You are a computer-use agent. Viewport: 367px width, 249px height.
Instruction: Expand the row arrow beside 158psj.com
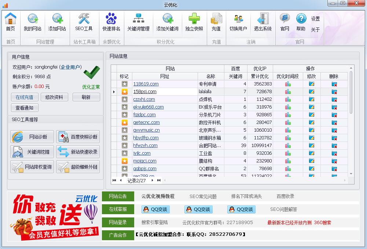[x=114, y=91]
